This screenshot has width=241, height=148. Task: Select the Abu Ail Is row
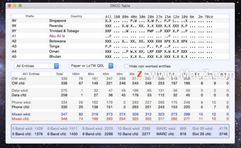click(120, 36)
